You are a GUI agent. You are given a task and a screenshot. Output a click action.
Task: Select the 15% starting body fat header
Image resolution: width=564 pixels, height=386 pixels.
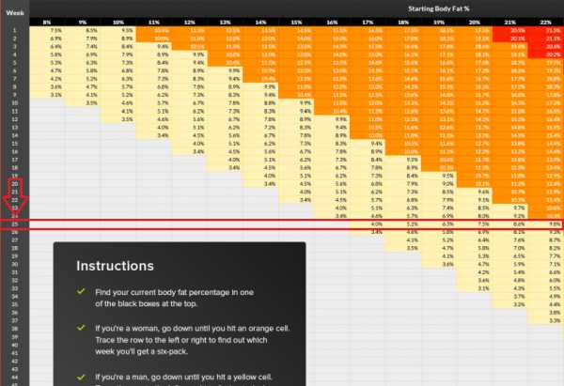tap(296, 23)
